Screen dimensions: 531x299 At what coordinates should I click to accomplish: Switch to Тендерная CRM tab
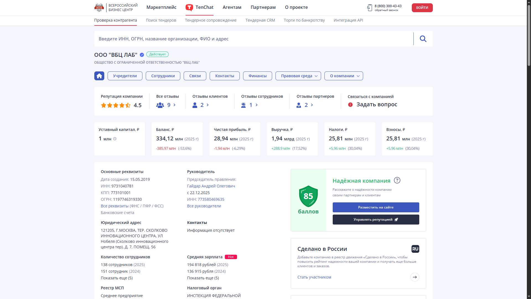(x=260, y=20)
